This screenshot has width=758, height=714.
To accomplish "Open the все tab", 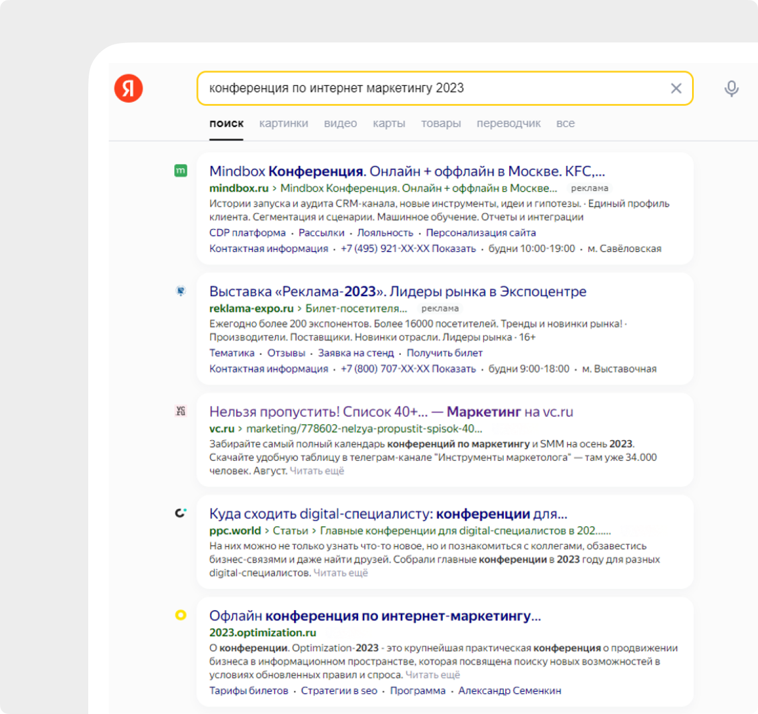I will coord(565,124).
